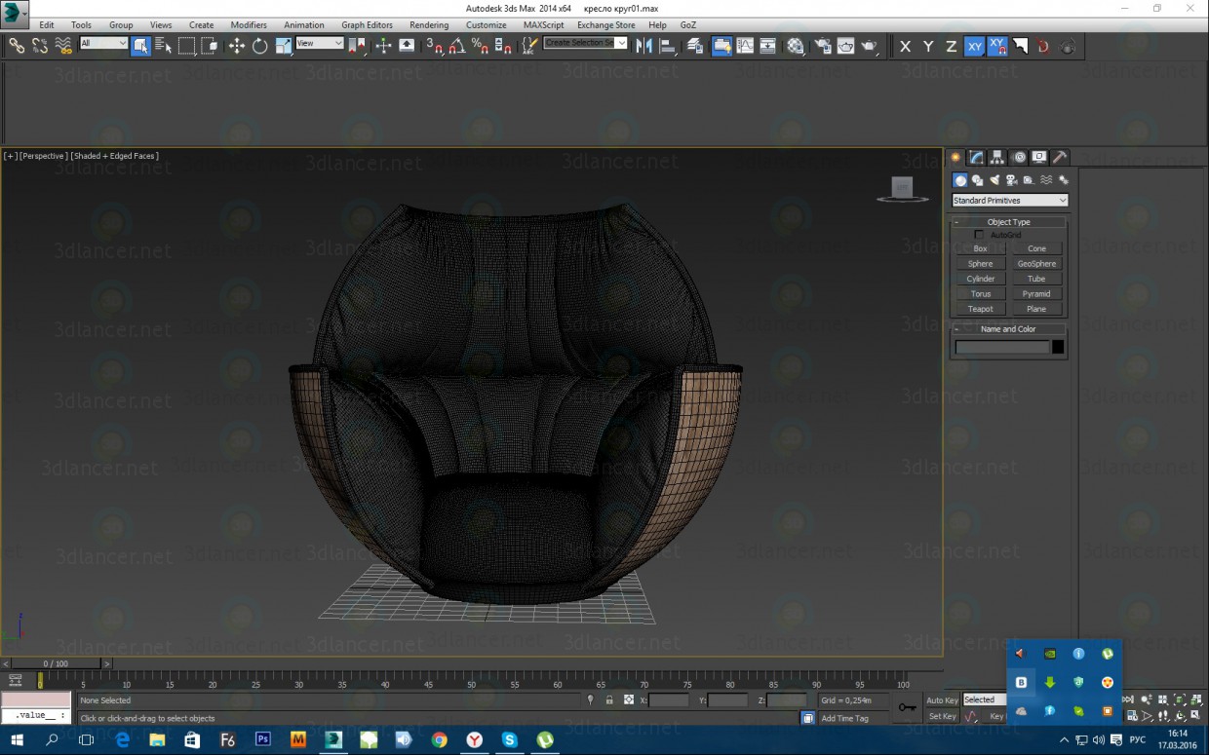Open the Selected key filter dropdown

pos(986,699)
